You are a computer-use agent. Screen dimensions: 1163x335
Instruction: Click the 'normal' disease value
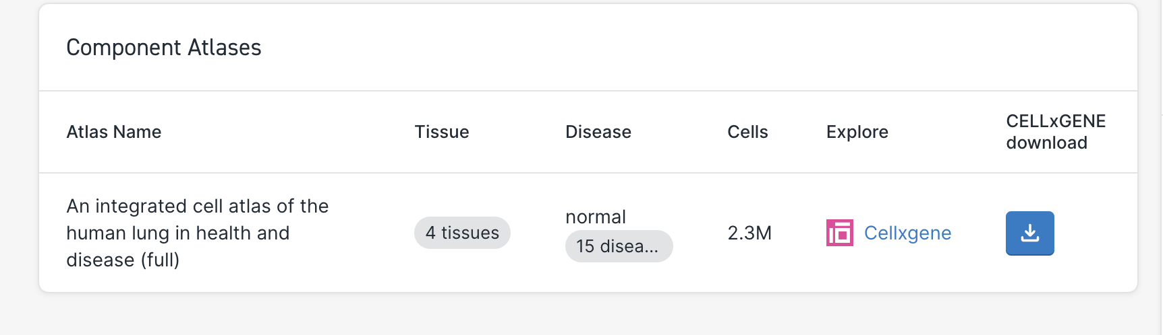point(596,217)
